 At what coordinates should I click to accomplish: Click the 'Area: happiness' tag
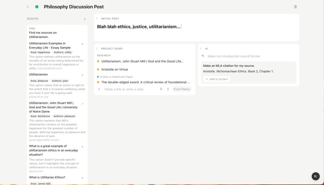coord(40,52)
